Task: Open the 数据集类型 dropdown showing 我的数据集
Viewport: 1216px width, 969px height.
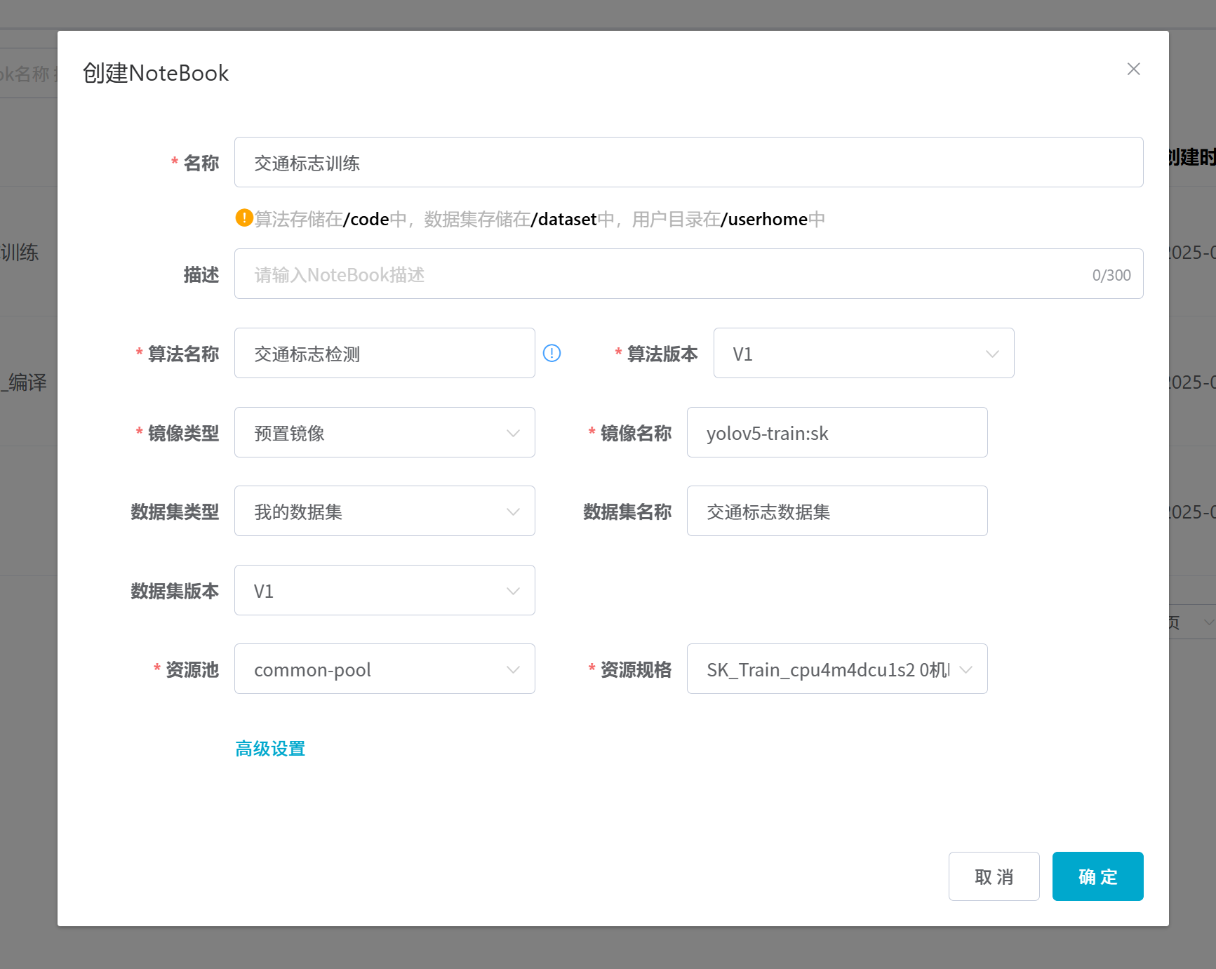Action: click(385, 512)
